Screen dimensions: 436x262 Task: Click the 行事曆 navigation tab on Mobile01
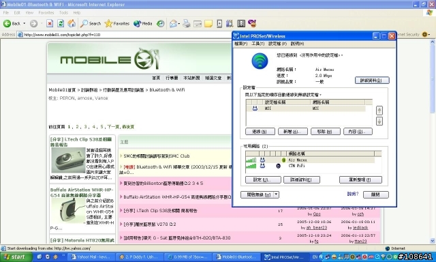point(172,78)
